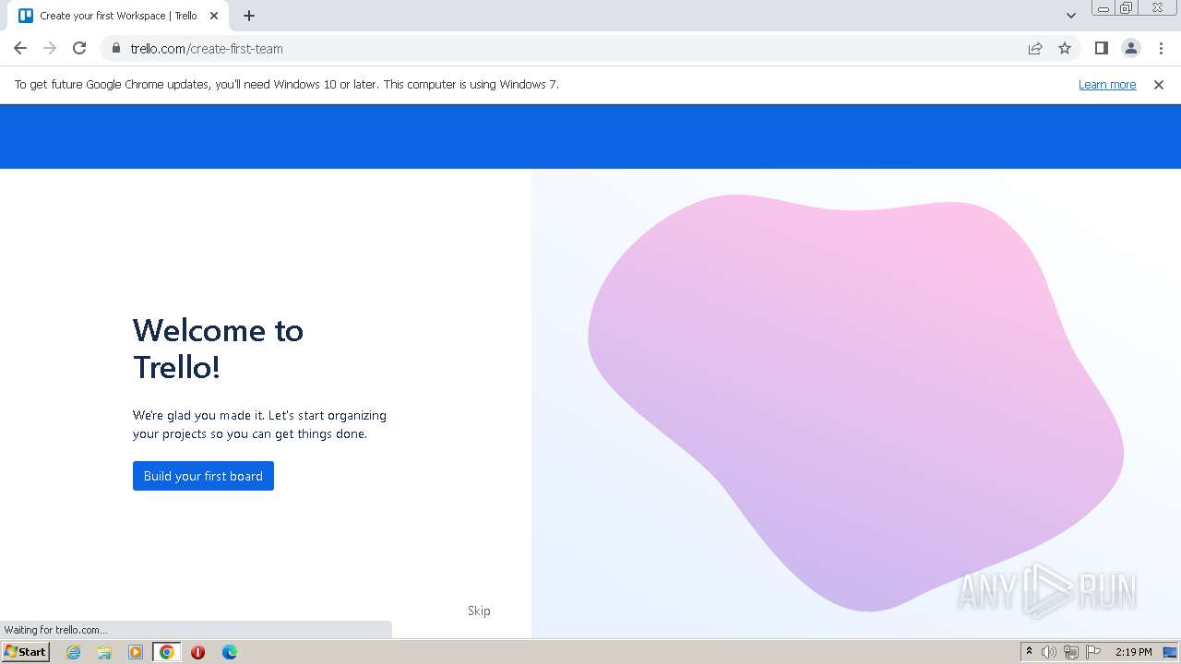Launch Internet Explorer from the taskbar
Image resolution: width=1181 pixels, height=664 pixels.
[73, 652]
